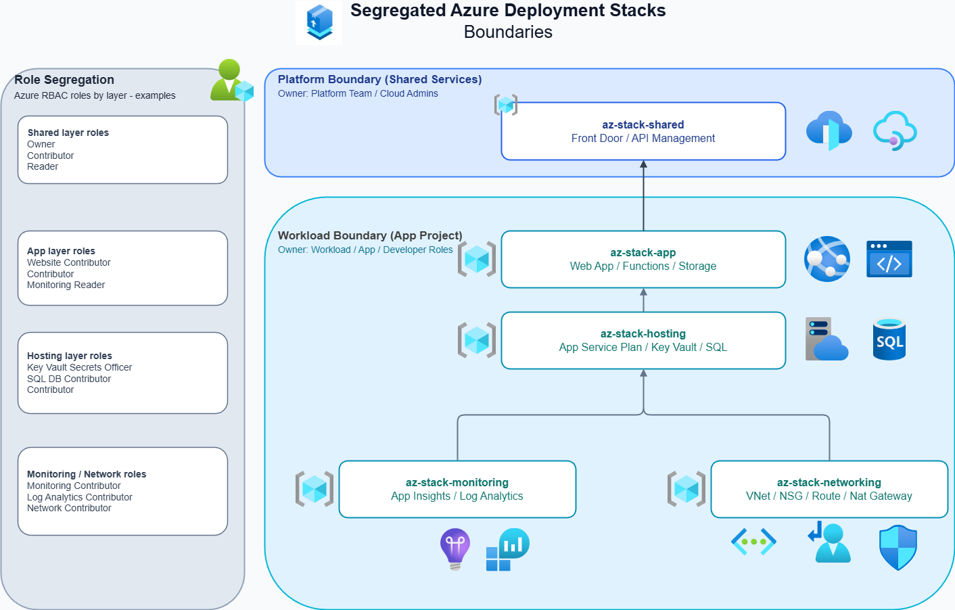Screen dimensions: 955x610
Task: Click the Role Segregation user icon
Action: [x=231, y=81]
